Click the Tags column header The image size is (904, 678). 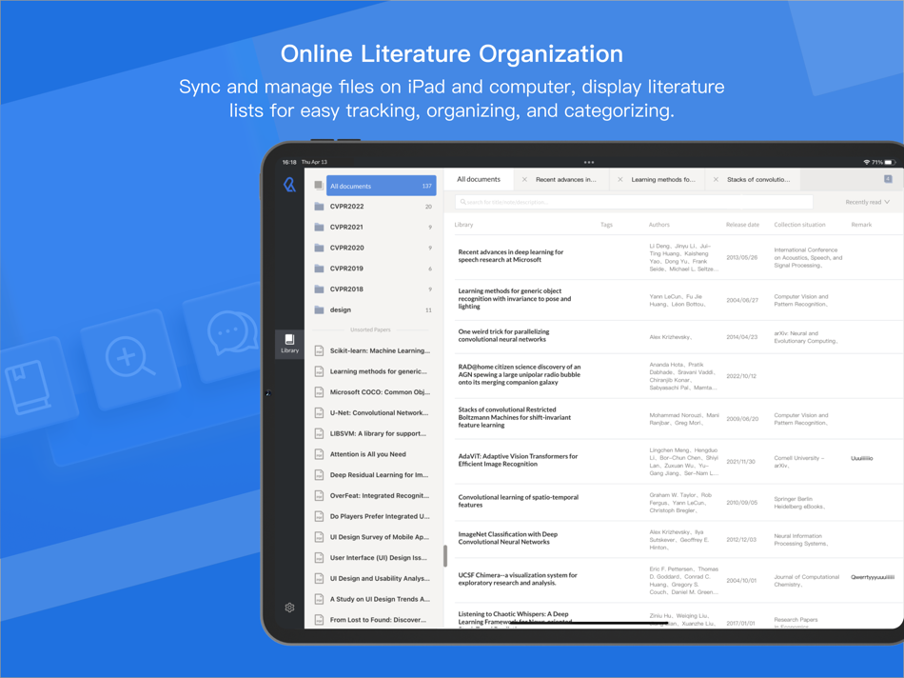tap(606, 225)
